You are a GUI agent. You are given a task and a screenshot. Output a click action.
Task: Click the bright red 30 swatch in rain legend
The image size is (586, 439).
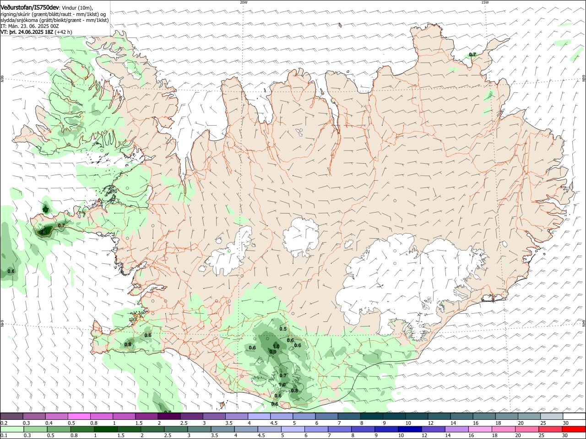(574, 429)
